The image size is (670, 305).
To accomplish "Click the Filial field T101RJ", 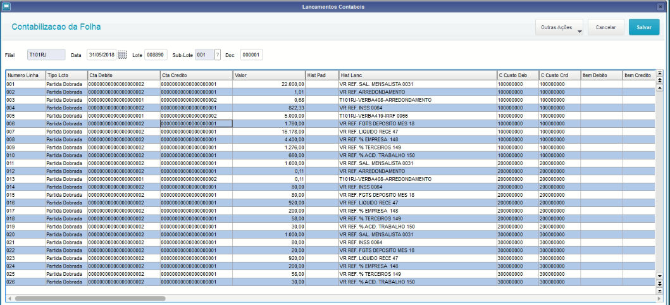I will click(46, 54).
